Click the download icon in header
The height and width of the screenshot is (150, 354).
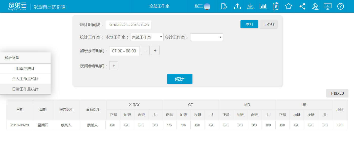[250, 6]
